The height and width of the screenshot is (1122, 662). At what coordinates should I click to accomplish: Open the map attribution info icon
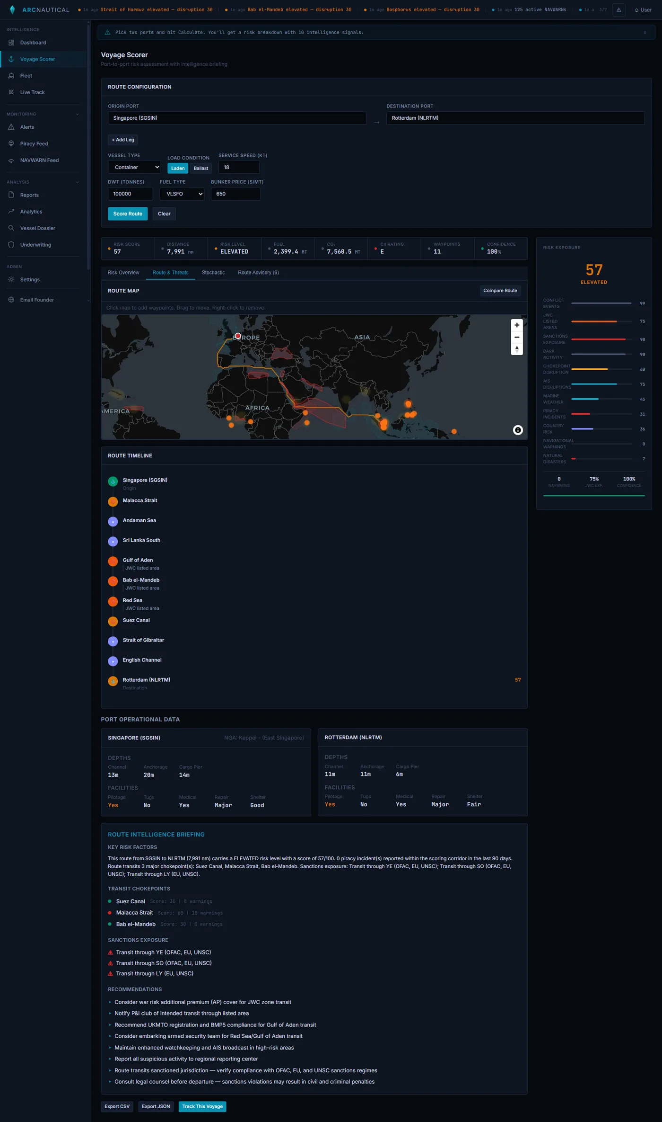(518, 430)
